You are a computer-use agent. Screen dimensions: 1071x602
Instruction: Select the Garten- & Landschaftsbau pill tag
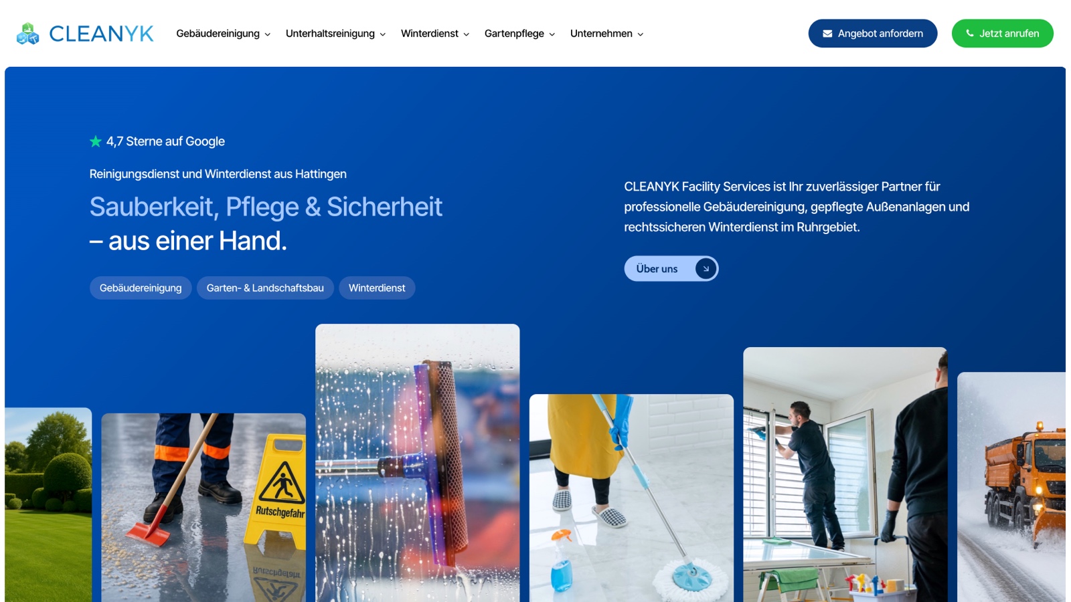pos(265,288)
